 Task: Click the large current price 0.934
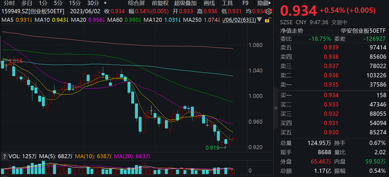point(299,11)
